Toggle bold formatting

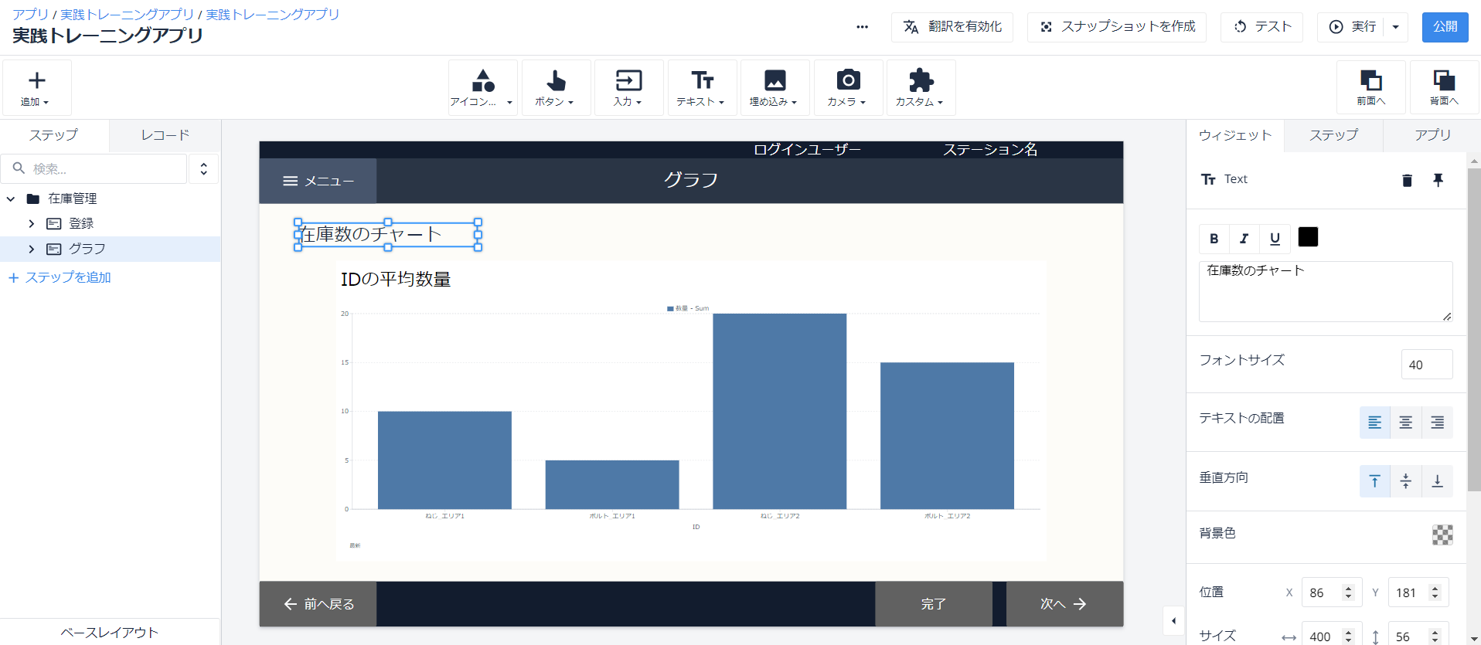pos(1214,239)
